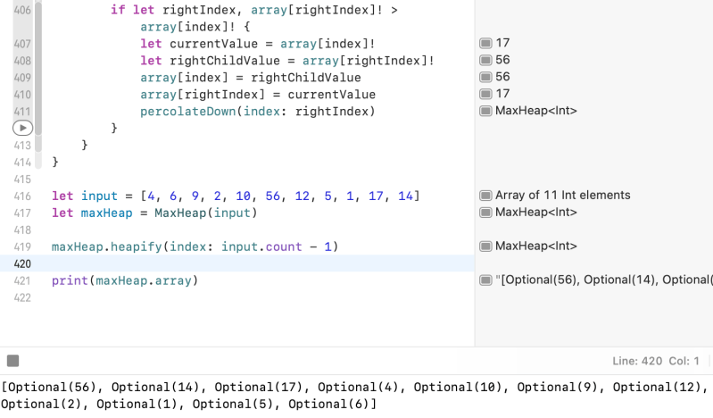Show the heapify result icon on line 419
Screen dimensions: 713x418
point(485,247)
